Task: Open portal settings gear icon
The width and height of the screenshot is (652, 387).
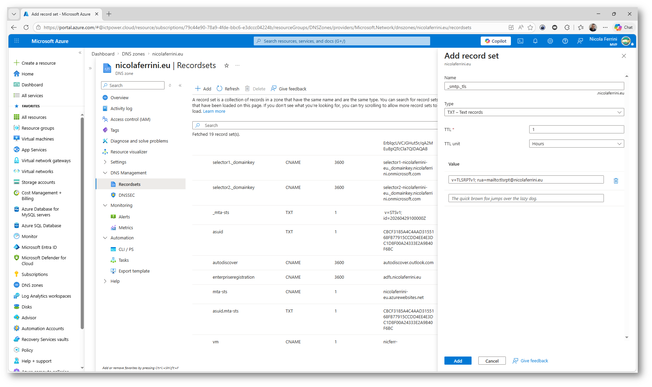Action: click(x=550, y=41)
